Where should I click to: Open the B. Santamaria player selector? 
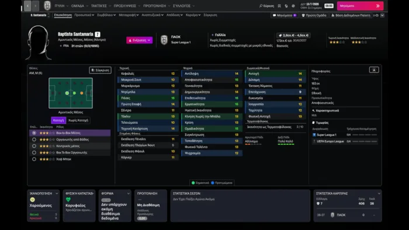point(40,15)
